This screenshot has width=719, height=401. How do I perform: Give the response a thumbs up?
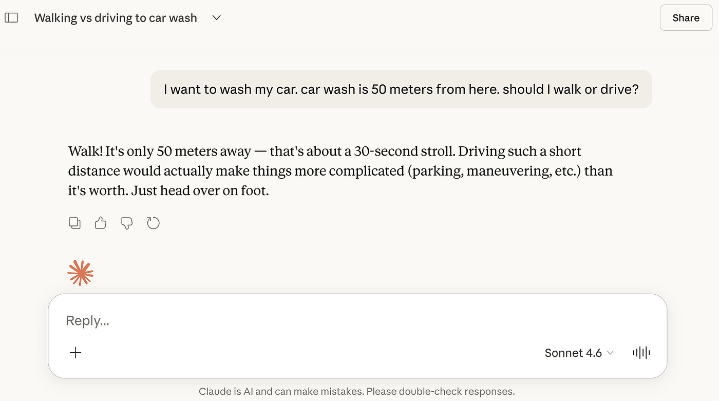pos(101,223)
